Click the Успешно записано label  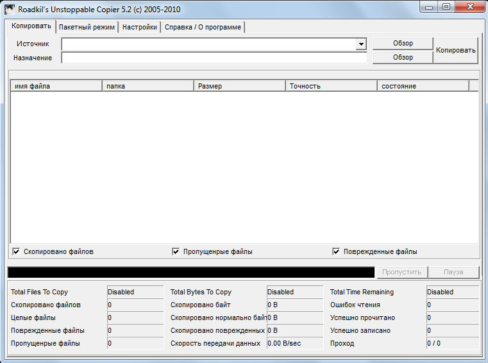tap(360, 330)
